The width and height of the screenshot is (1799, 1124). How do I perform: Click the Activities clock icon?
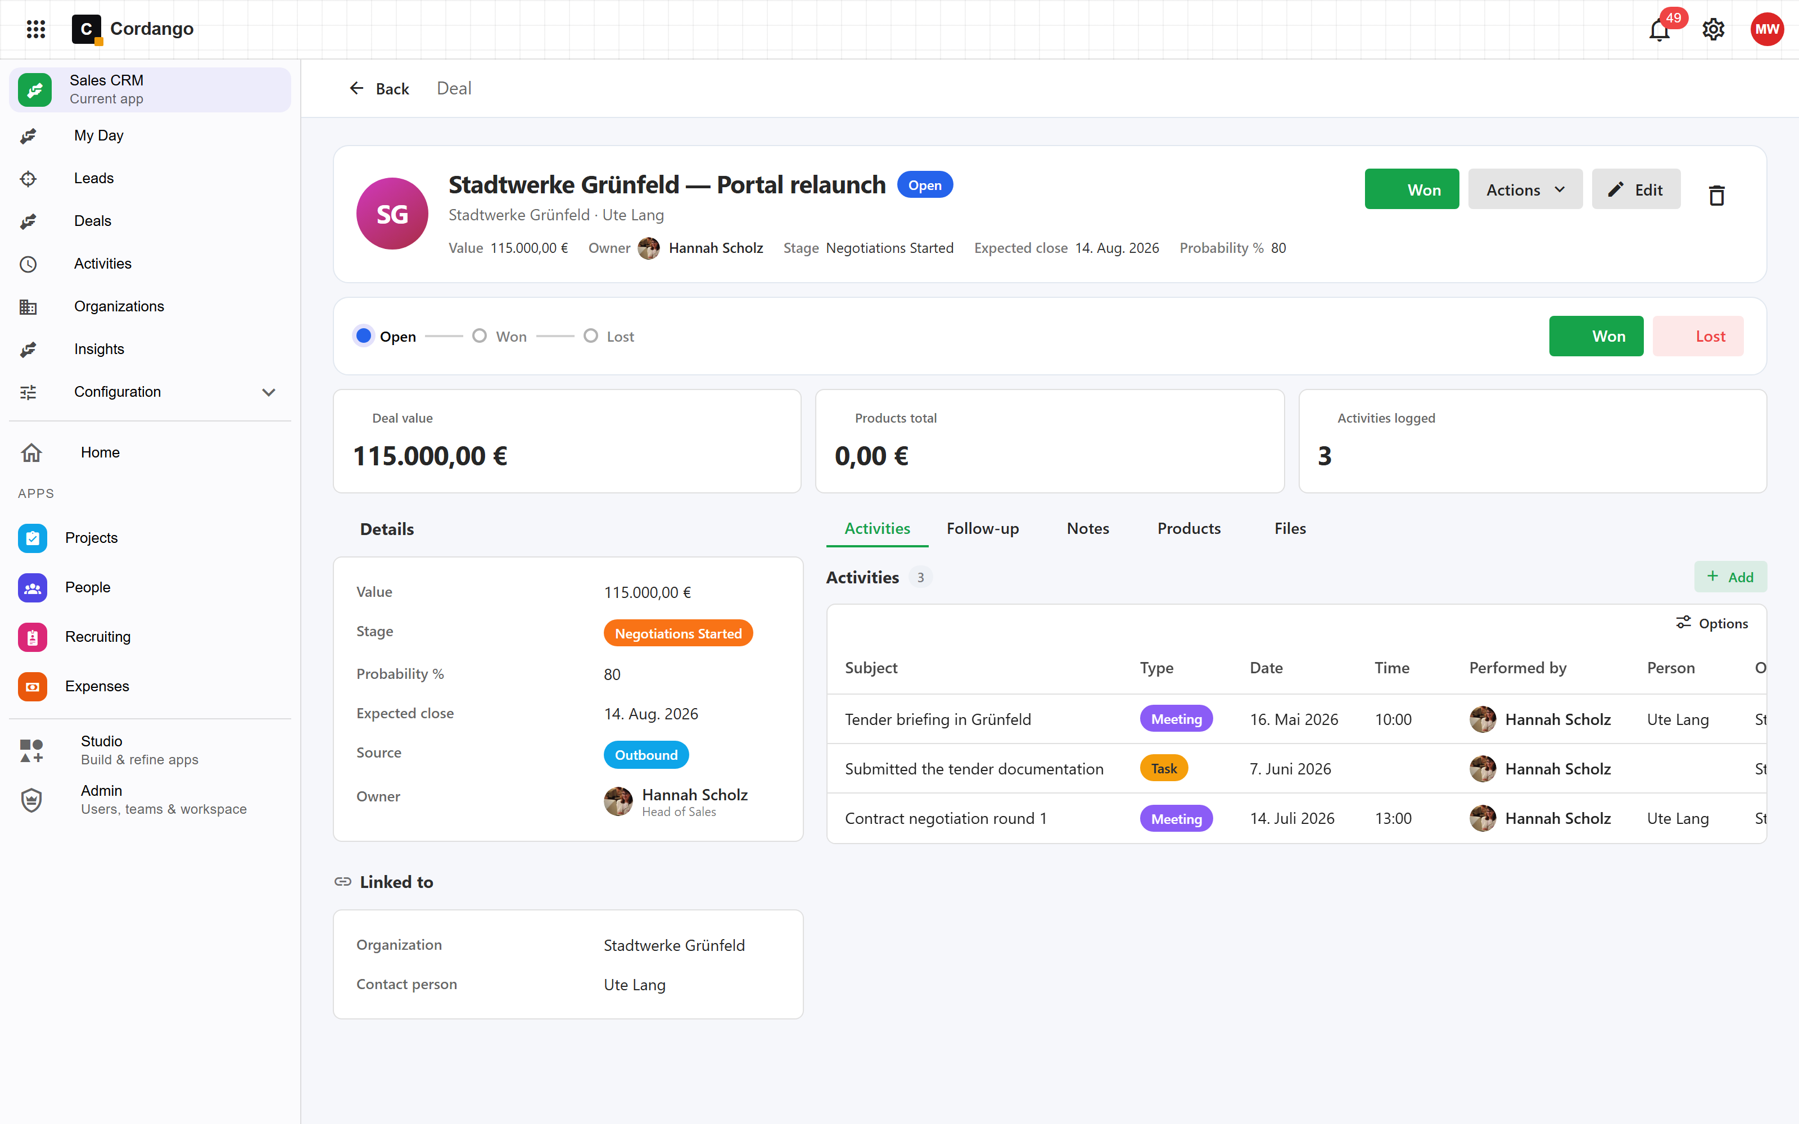click(x=28, y=264)
